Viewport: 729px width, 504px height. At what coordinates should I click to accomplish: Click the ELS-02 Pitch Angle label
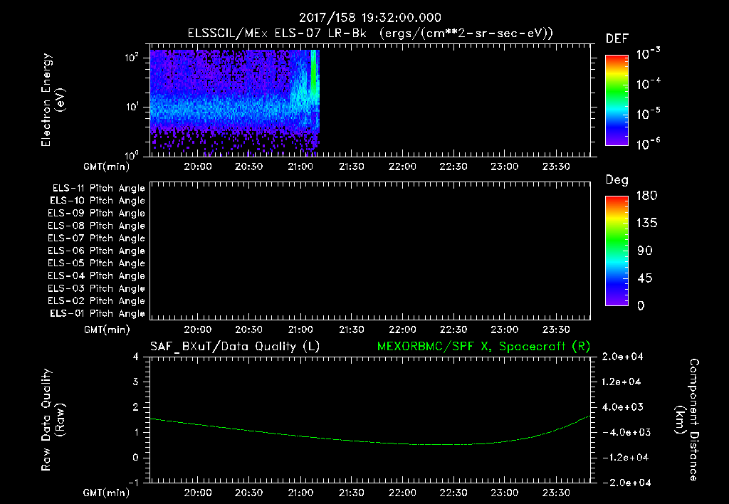(96, 301)
